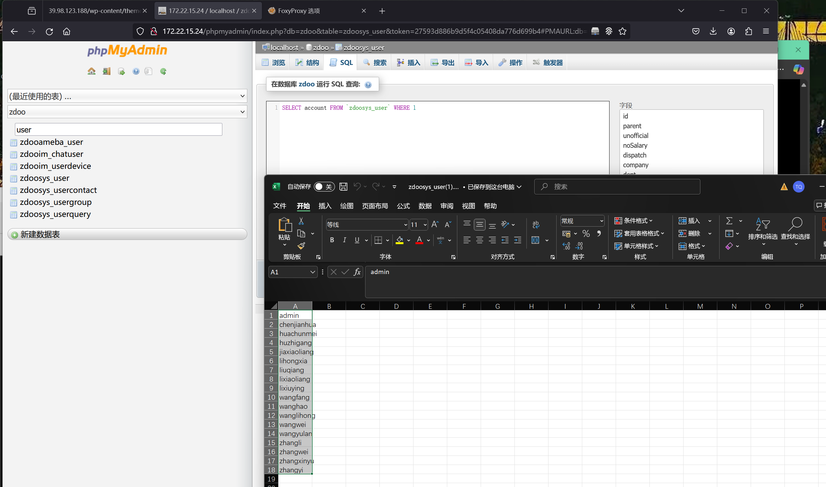Click the AutoSum sigma icon
The width and height of the screenshot is (826, 487).
pos(729,221)
